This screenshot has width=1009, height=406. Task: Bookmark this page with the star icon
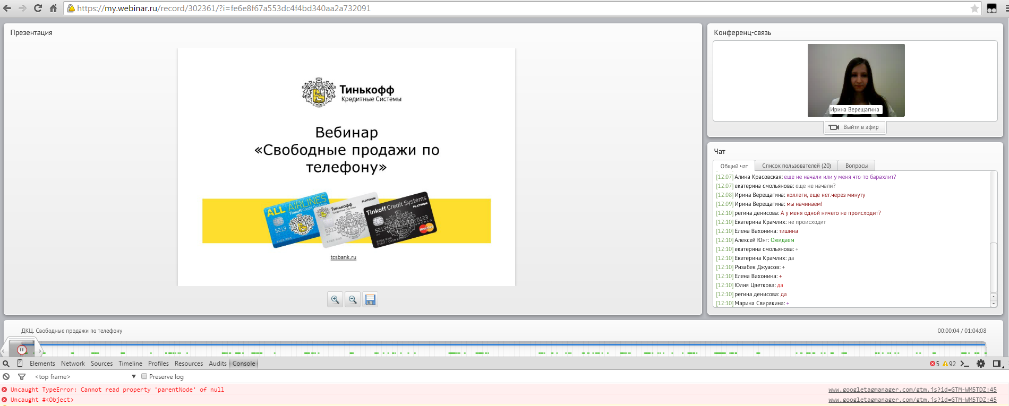pos(974,8)
